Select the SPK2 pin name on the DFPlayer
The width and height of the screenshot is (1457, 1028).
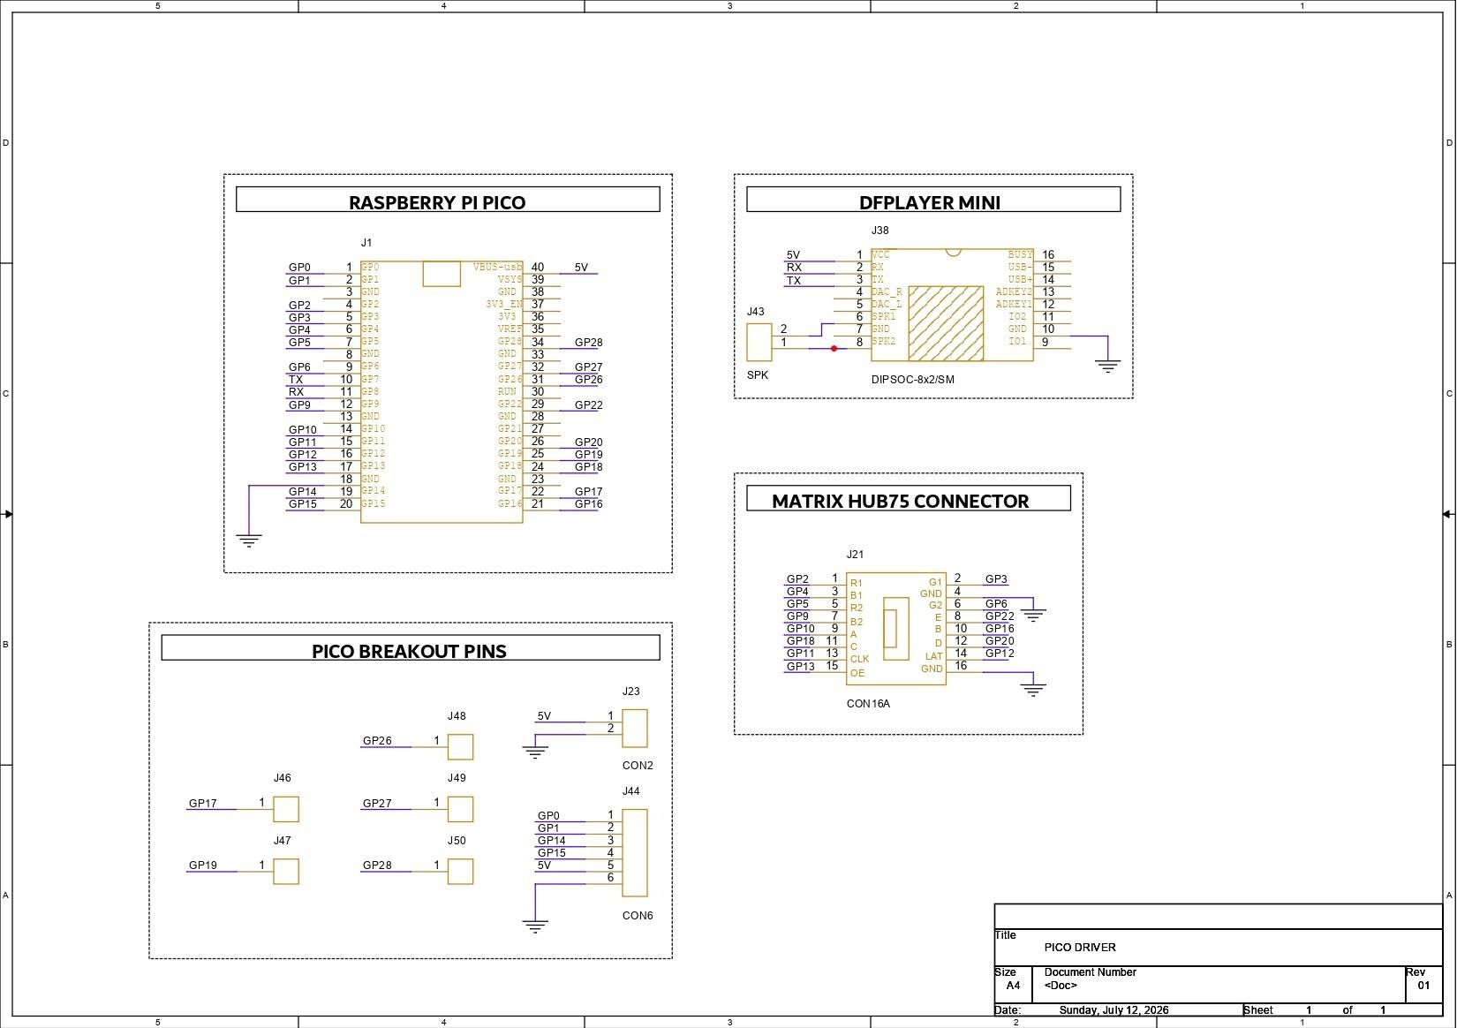coord(884,342)
